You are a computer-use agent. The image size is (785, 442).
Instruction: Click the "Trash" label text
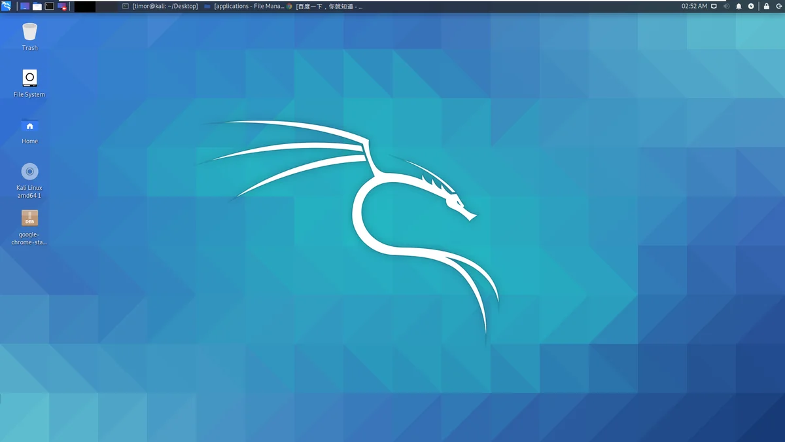point(29,48)
